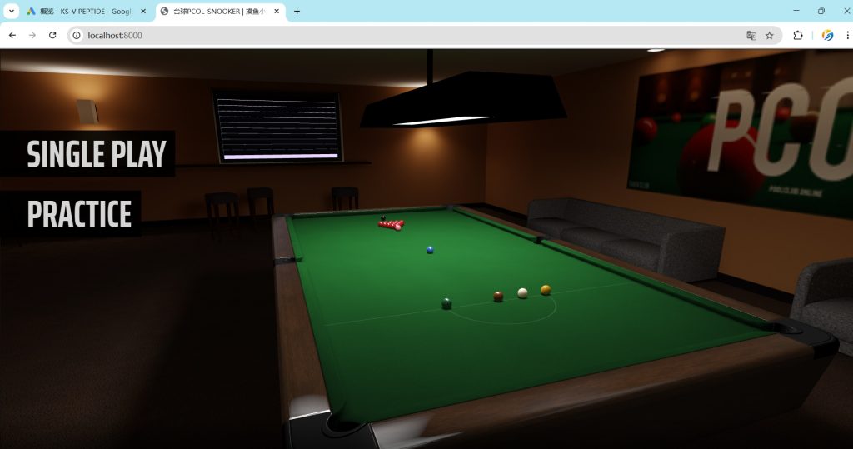Translate this page via address bar icon

coord(751,35)
